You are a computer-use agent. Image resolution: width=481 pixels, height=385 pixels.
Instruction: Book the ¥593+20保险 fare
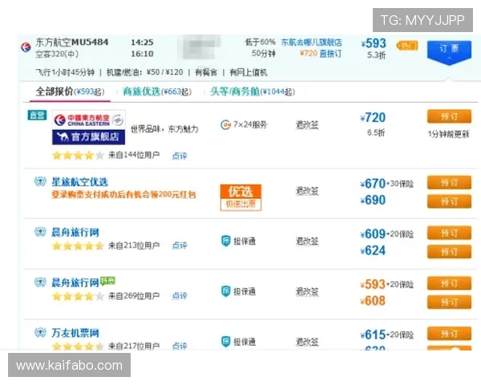tap(449, 283)
